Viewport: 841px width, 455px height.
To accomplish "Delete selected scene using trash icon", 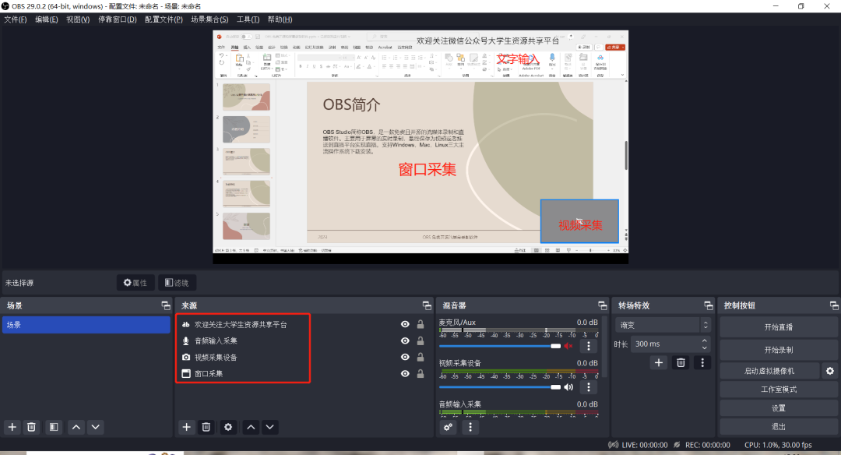I will pos(32,427).
